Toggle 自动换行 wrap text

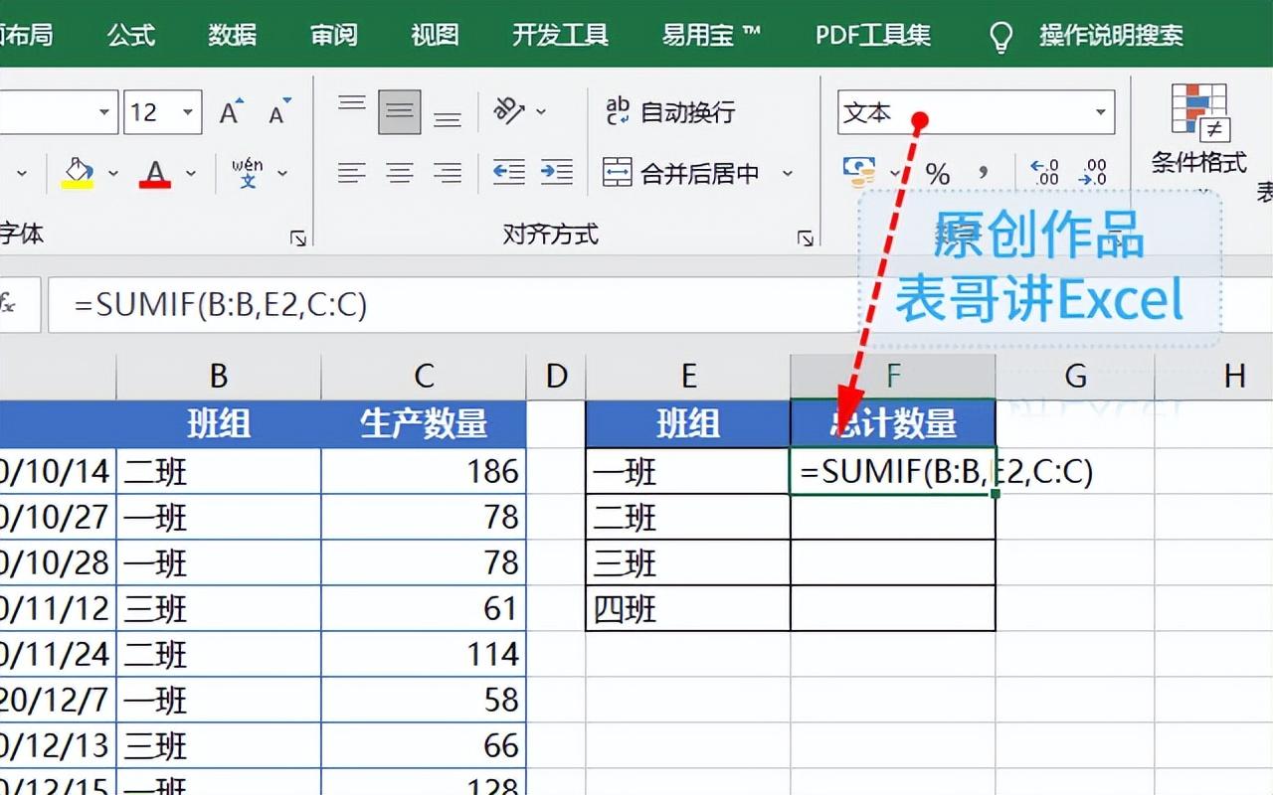pos(669,111)
